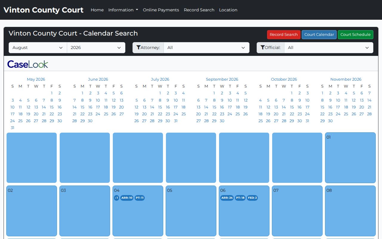
Task: Jump to the September 2026 calendar
Action: pos(222,79)
